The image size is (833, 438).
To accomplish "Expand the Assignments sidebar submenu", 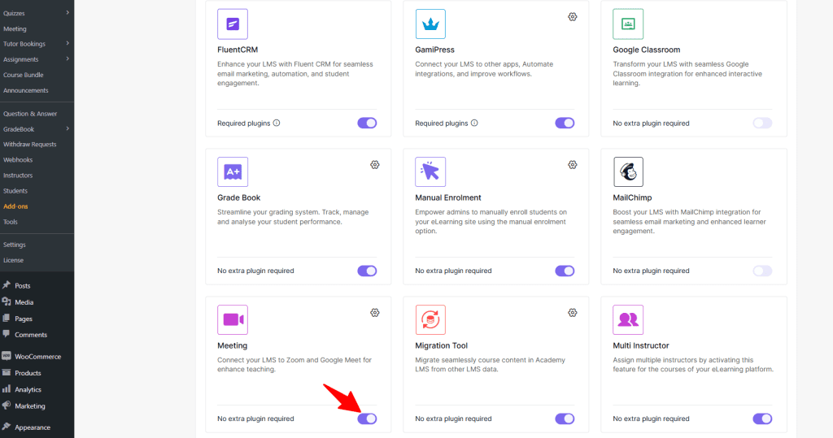I will coord(68,59).
